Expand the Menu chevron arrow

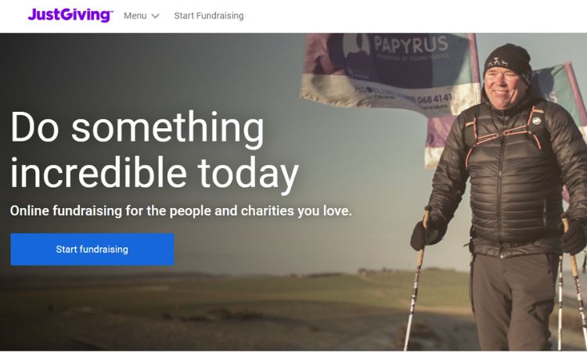tap(155, 16)
